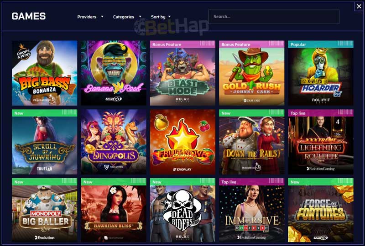Select Hawaiian Bliss game tile
Viewport: 365px width, 246px height.
(x=114, y=210)
